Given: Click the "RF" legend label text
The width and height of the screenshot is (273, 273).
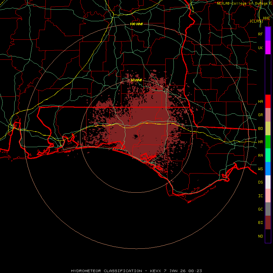Looking at the screenshot, I should coord(260,34).
